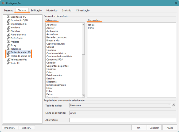Select the Captores naturais category
Screen dimensions: 179x132
[x=56, y=44]
